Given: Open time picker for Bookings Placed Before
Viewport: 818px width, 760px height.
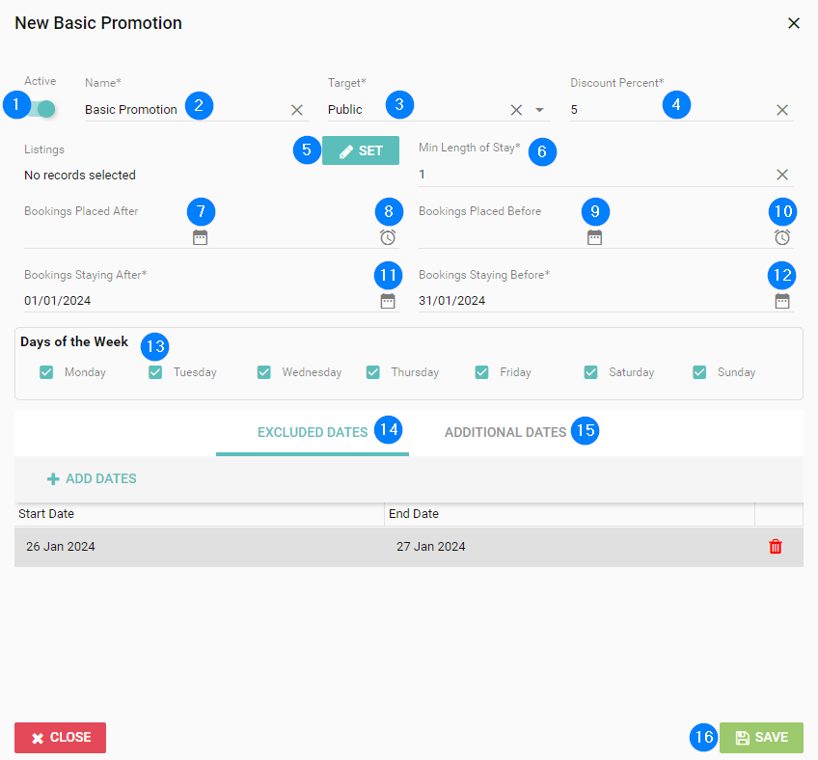Looking at the screenshot, I should tap(782, 237).
